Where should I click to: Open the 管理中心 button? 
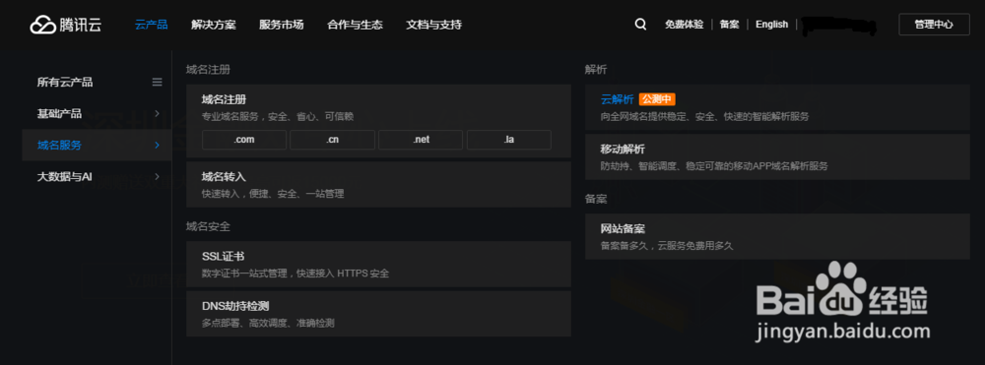pos(934,25)
